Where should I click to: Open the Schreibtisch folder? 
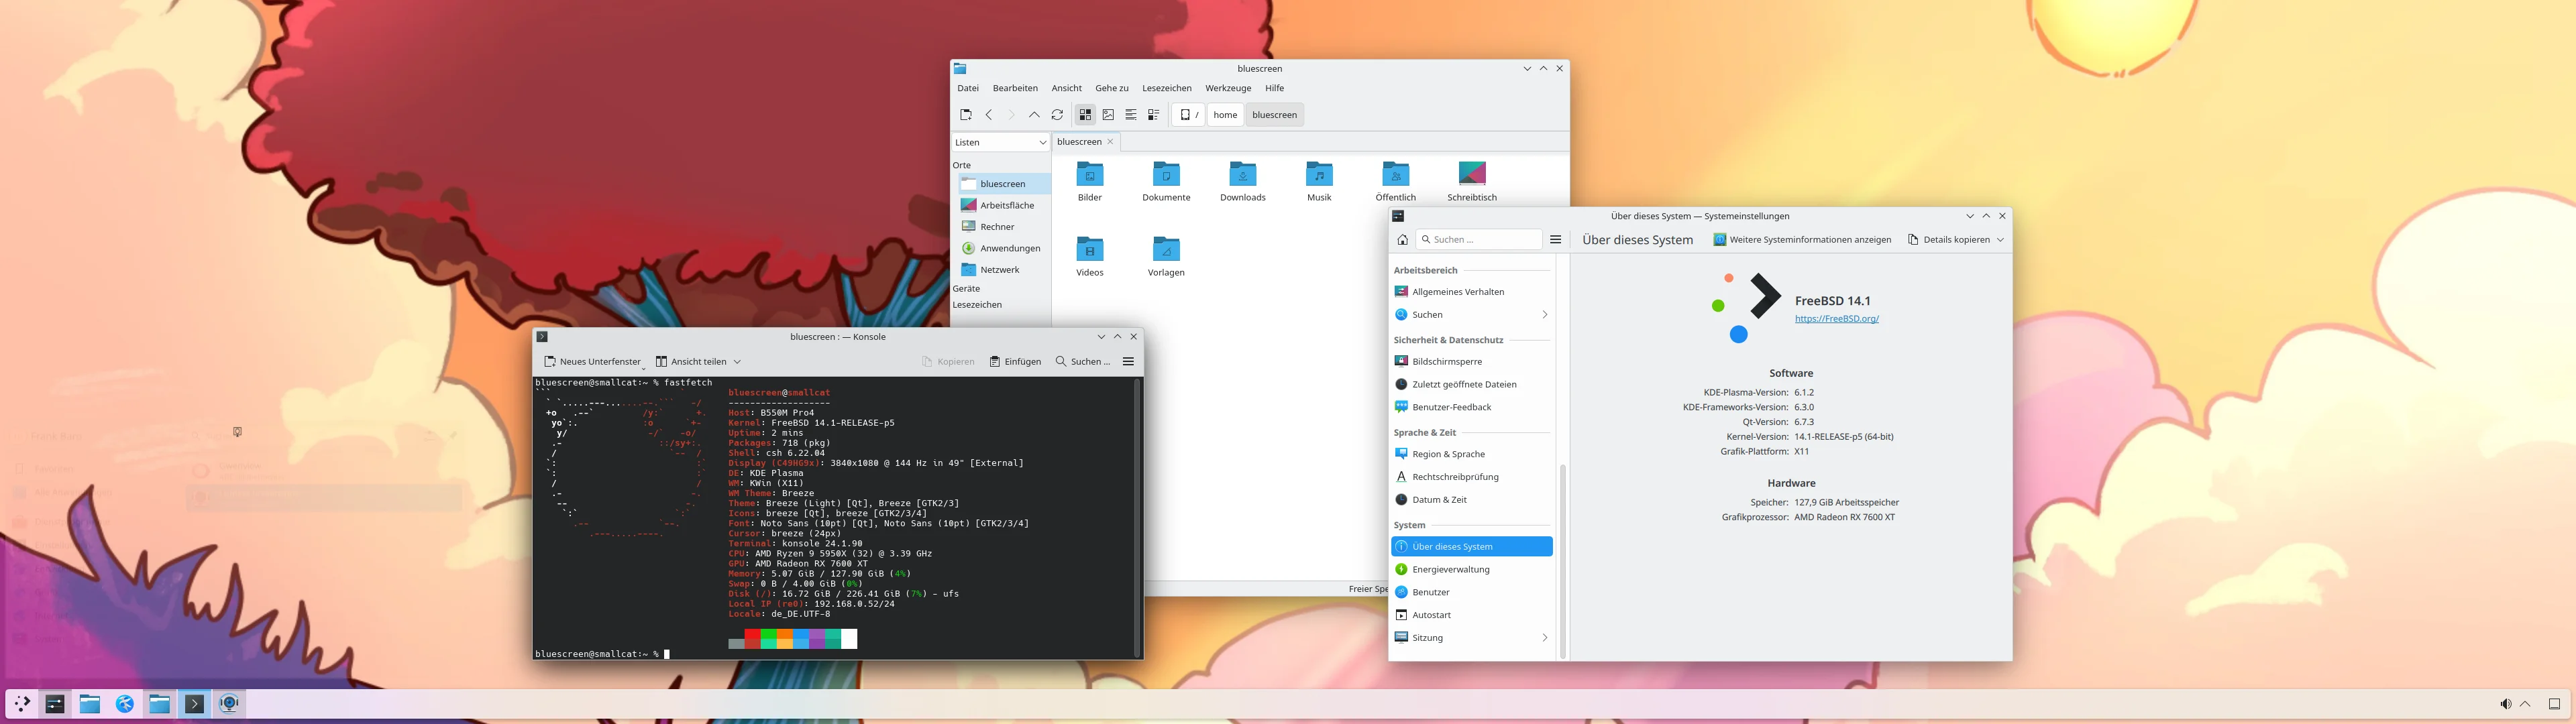click(1472, 182)
